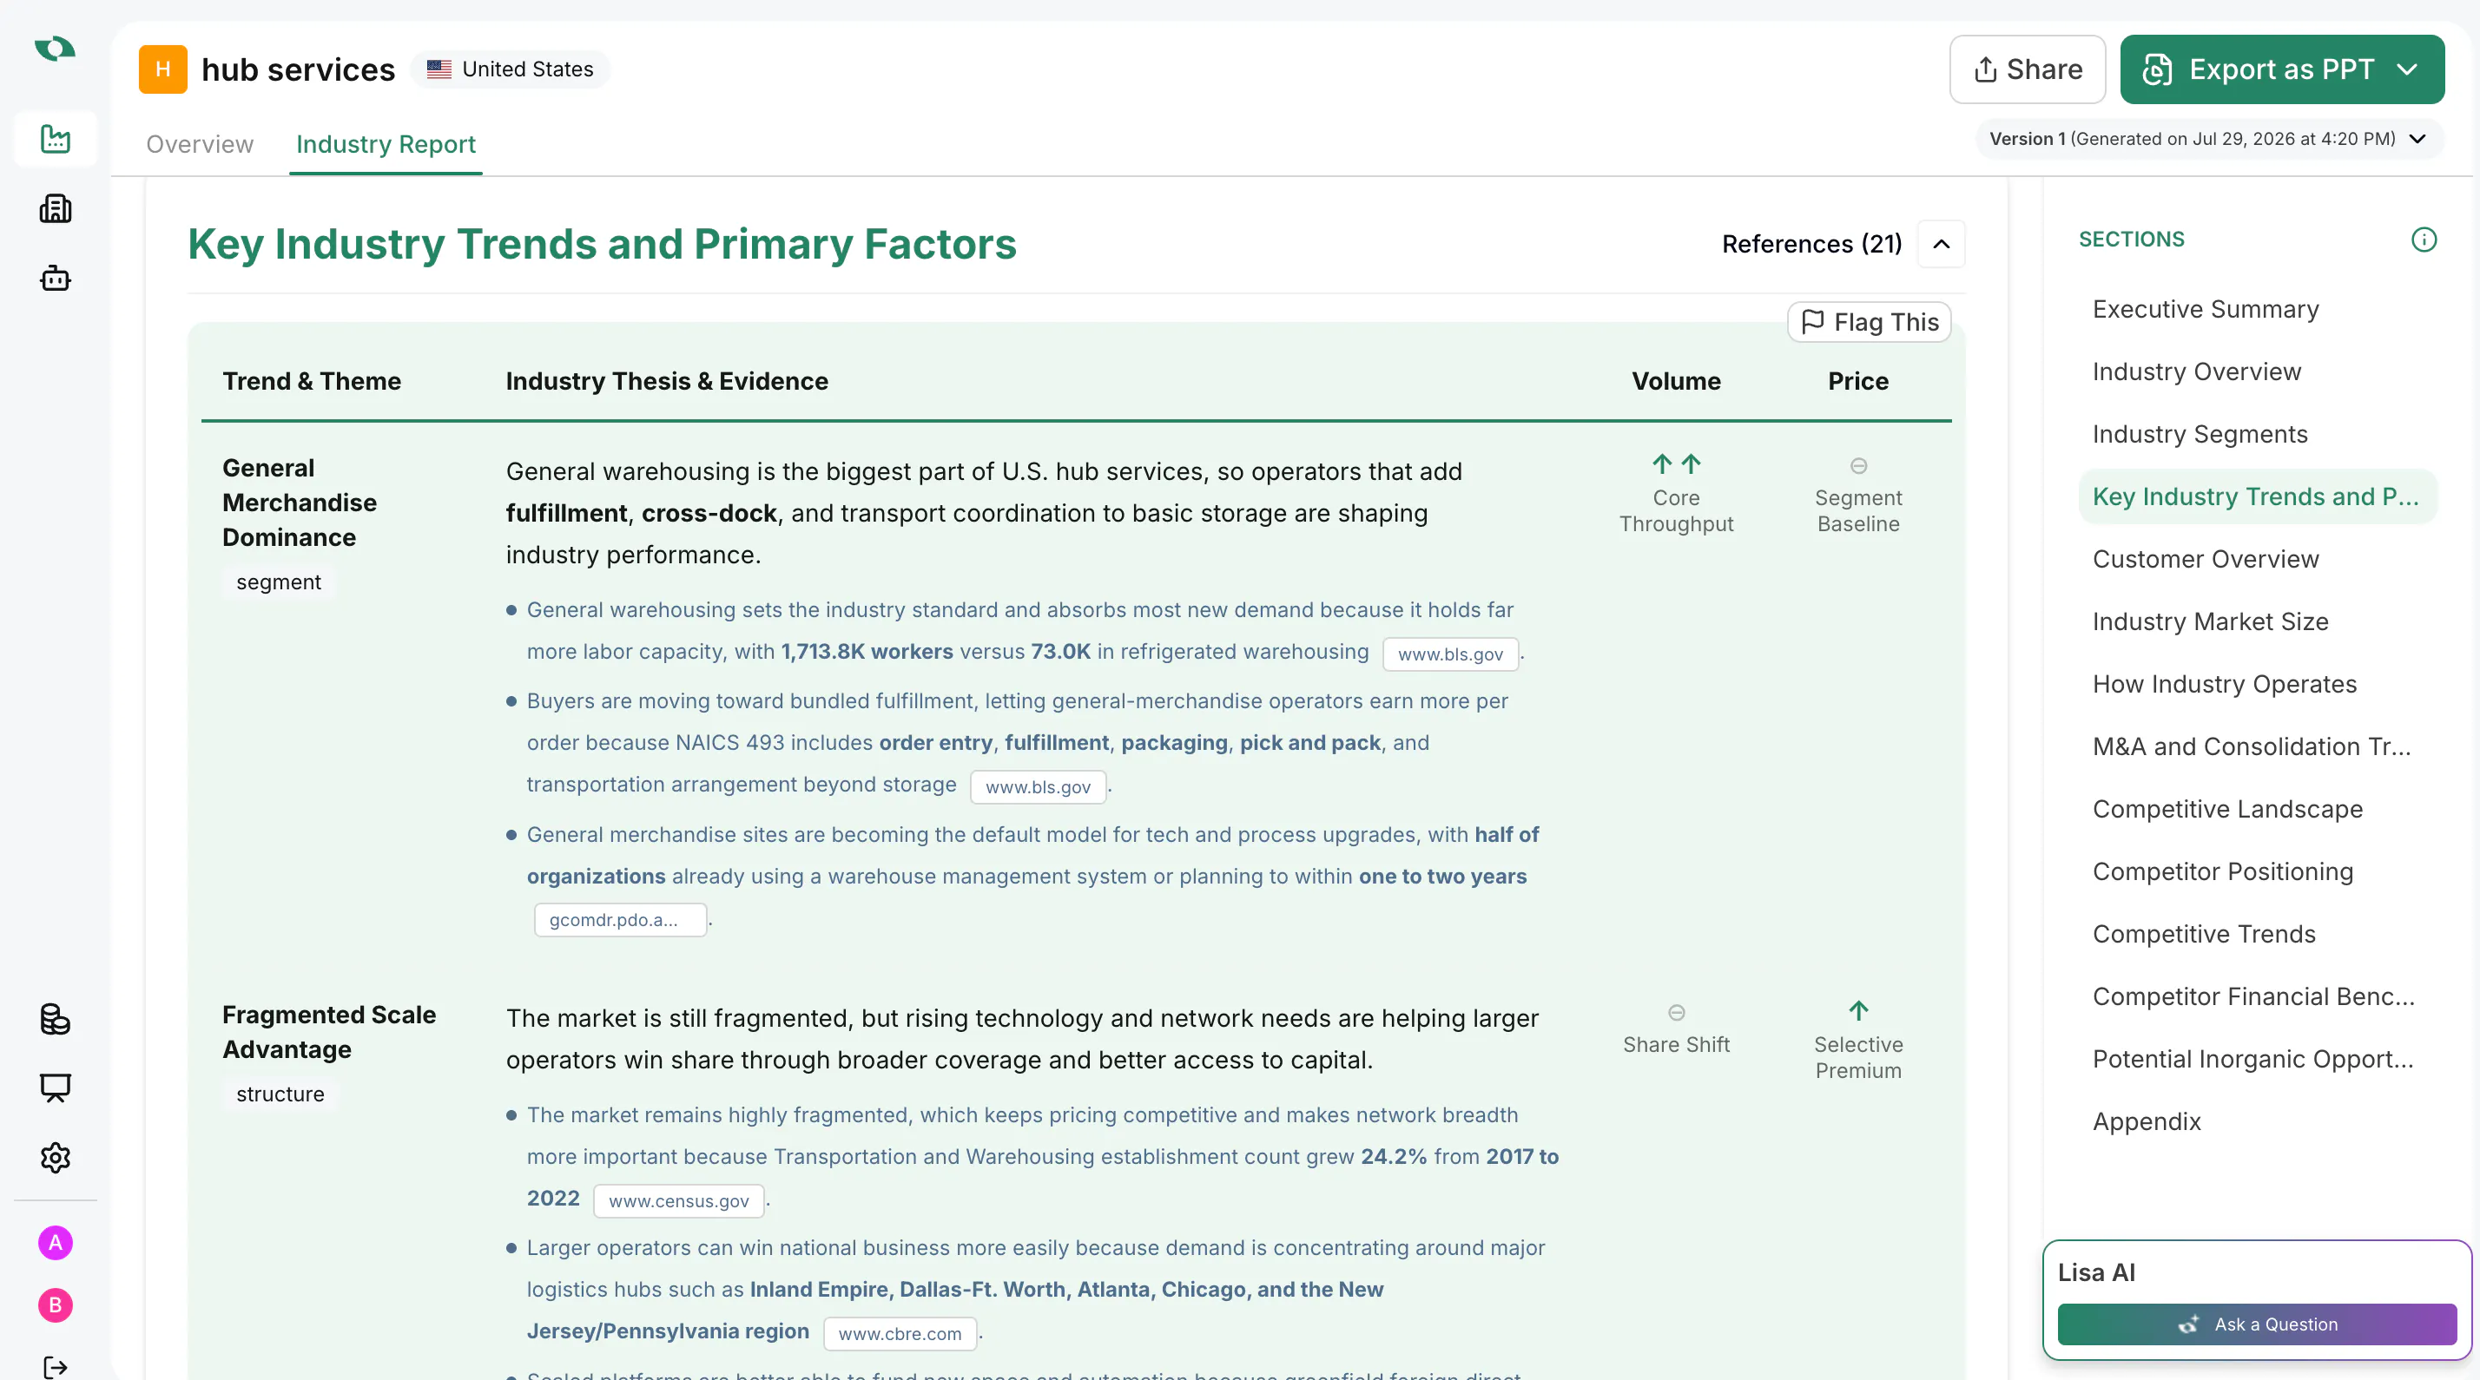
Task: Click the 'structure' tag
Action: [x=280, y=1095]
